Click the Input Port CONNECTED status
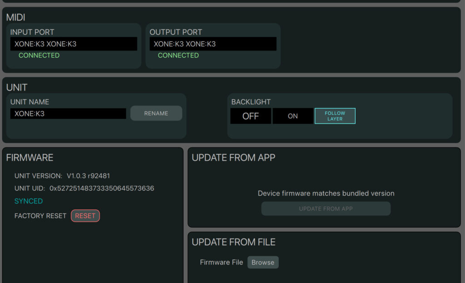This screenshot has height=283, width=465. pos(39,55)
